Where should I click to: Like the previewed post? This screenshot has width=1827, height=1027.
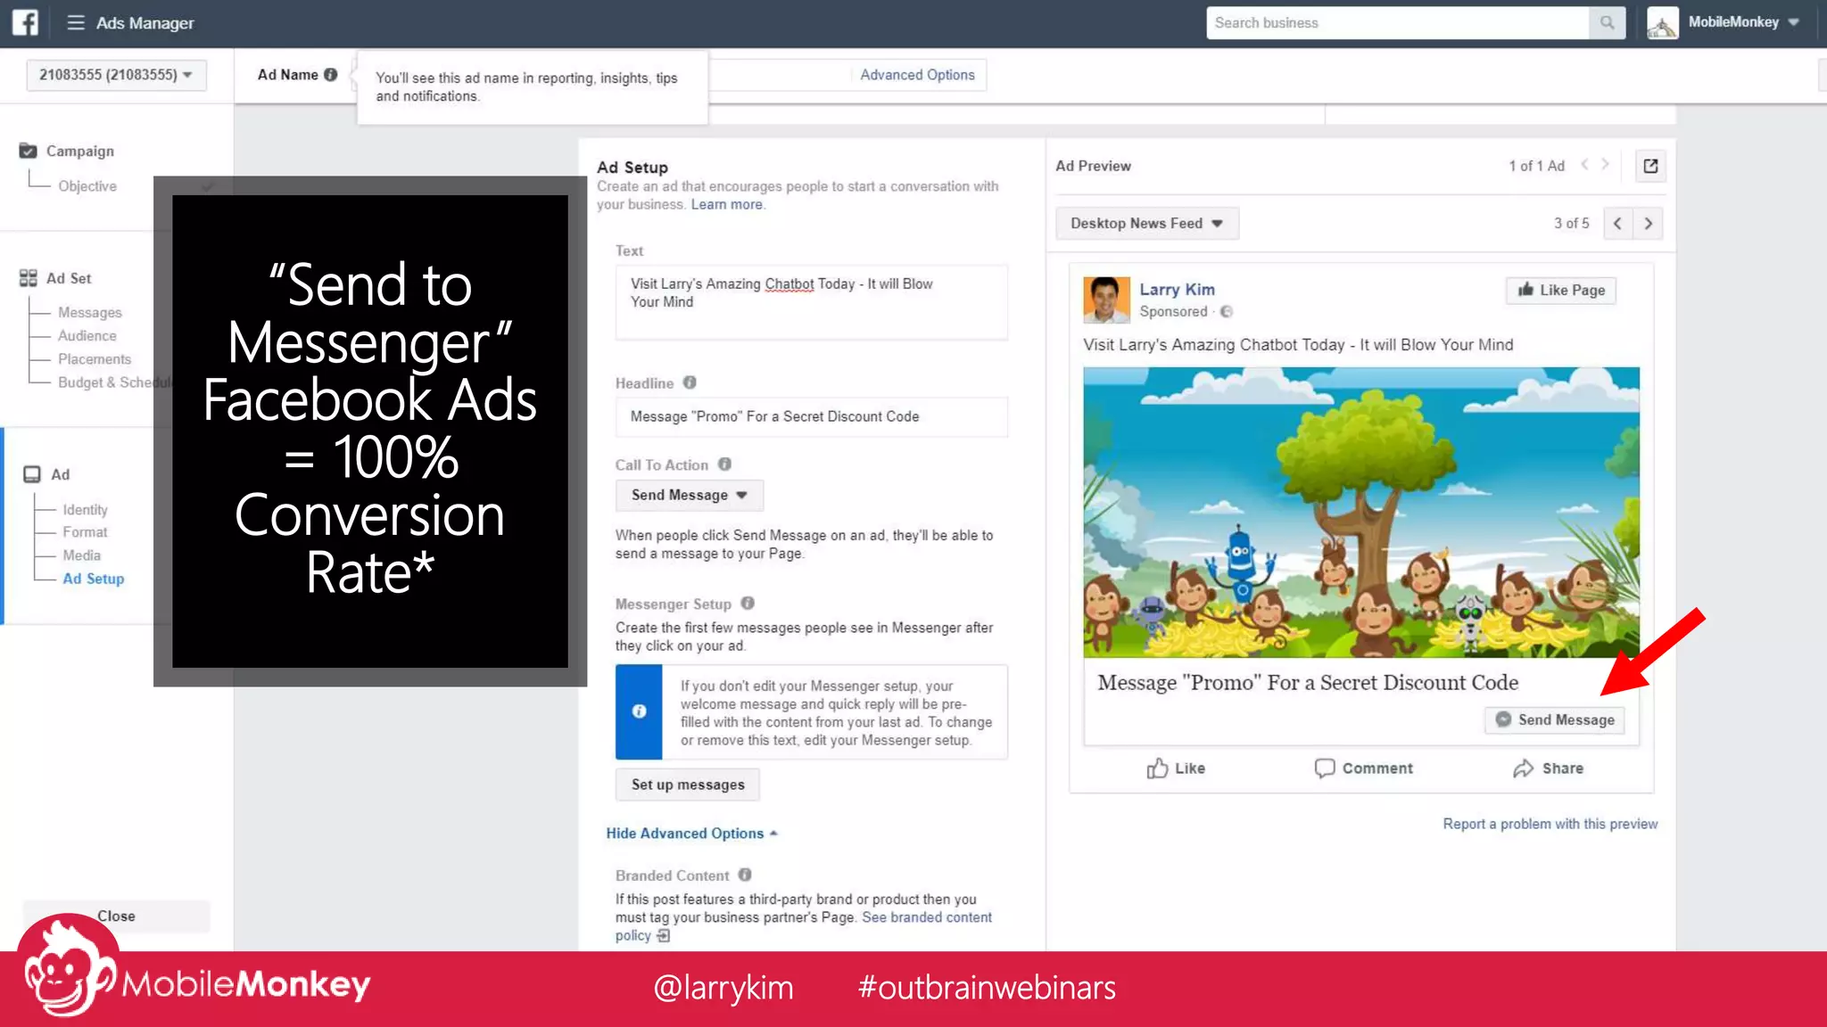tap(1176, 768)
